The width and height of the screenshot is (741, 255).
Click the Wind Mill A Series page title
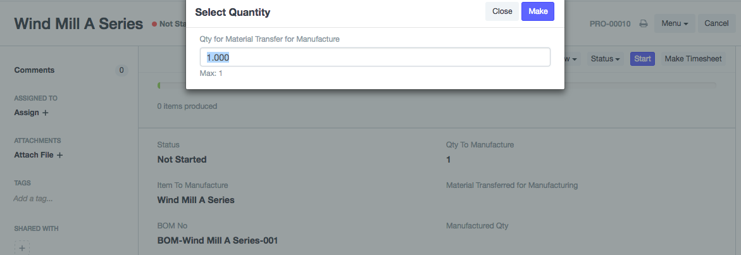pyautogui.click(x=78, y=24)
